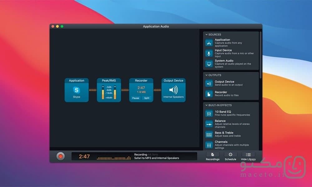Image resolution: width=312 pixels, height=187 pixels.
Task: Click the 'Balance' effect label
Action: click(220, 121)
